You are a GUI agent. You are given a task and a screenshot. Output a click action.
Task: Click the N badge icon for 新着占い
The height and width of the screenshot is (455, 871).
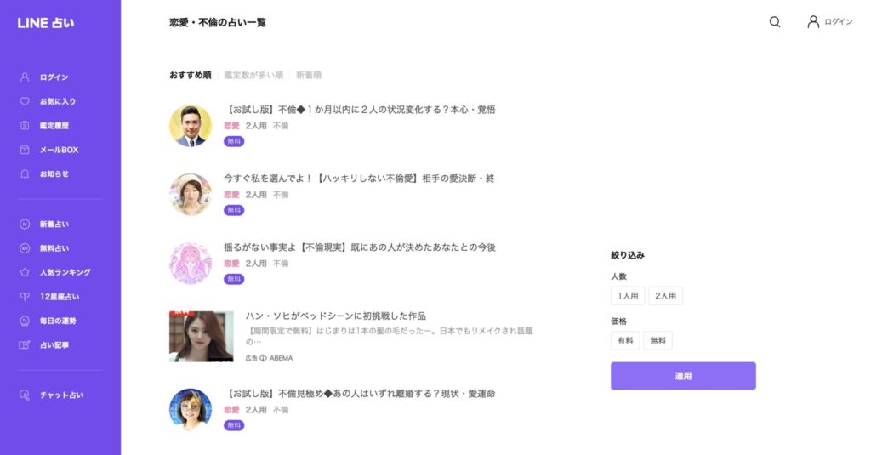click(25, 225)
